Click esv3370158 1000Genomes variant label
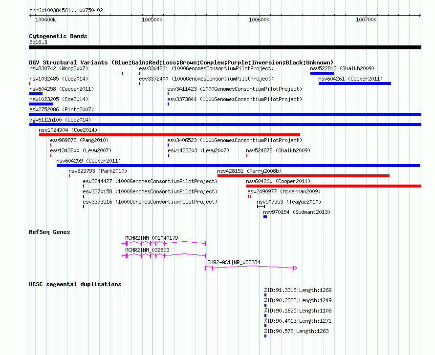 coord(150,191)
